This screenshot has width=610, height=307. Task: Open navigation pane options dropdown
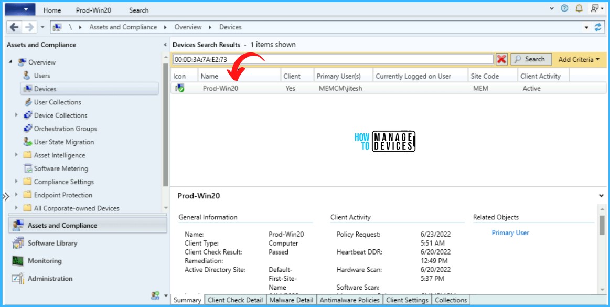[165, 296]
